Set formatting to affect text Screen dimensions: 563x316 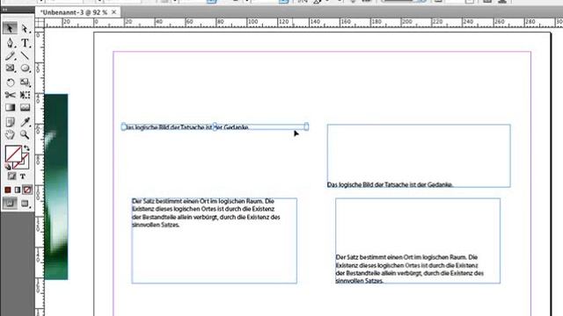23,176
